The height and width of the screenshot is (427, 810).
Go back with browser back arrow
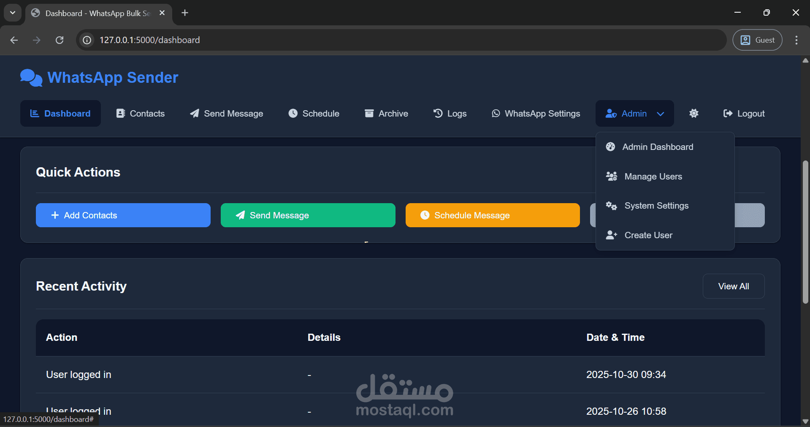pos(14,40)
